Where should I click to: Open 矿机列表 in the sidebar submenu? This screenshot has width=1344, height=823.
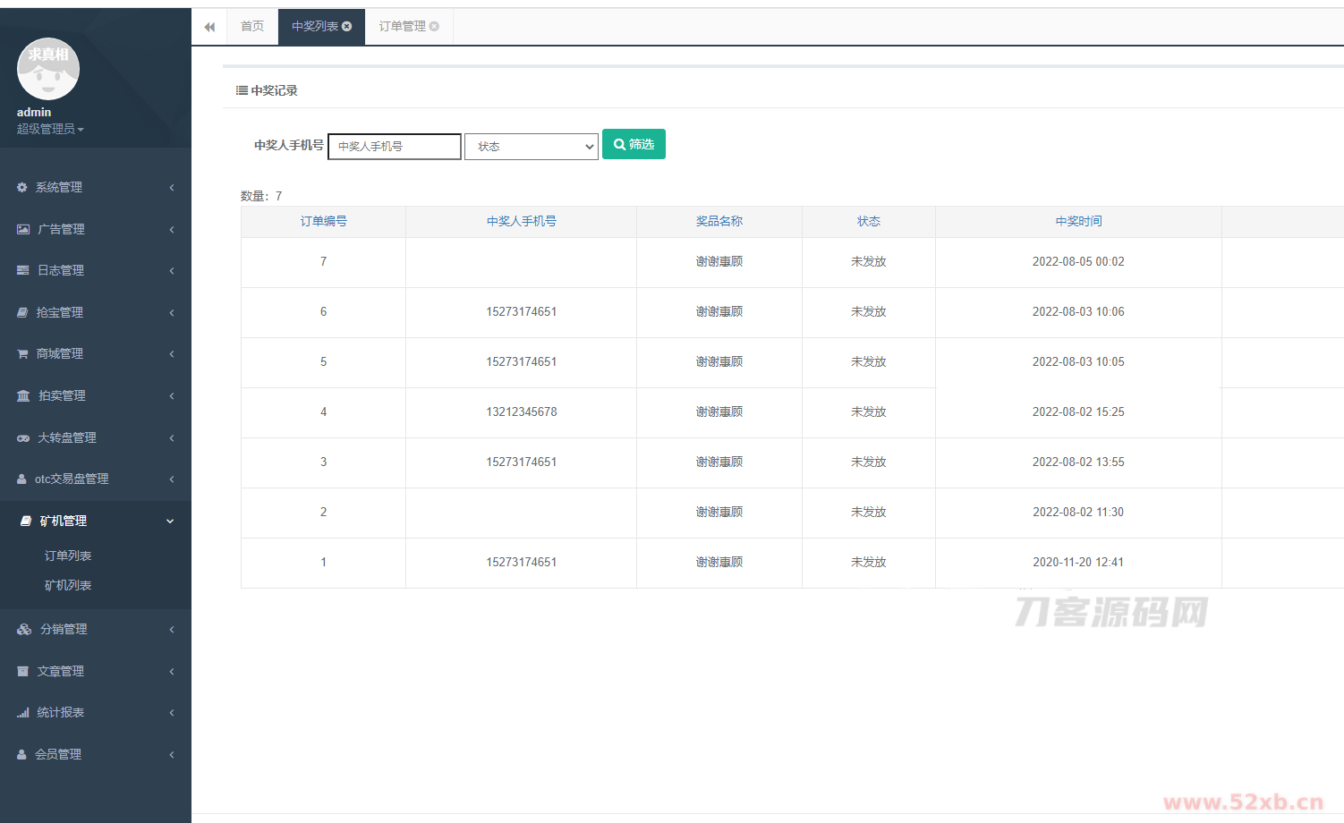(x=68, y=586)
